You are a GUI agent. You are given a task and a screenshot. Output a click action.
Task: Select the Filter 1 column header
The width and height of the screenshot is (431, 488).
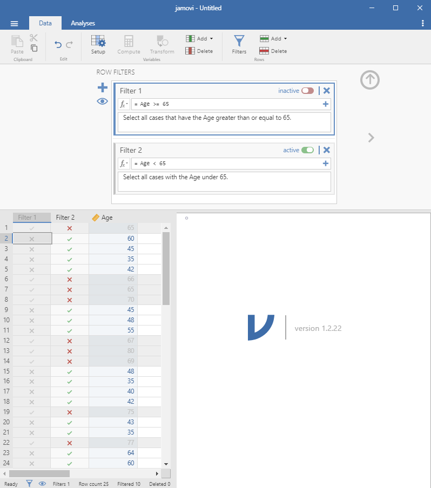32,218
